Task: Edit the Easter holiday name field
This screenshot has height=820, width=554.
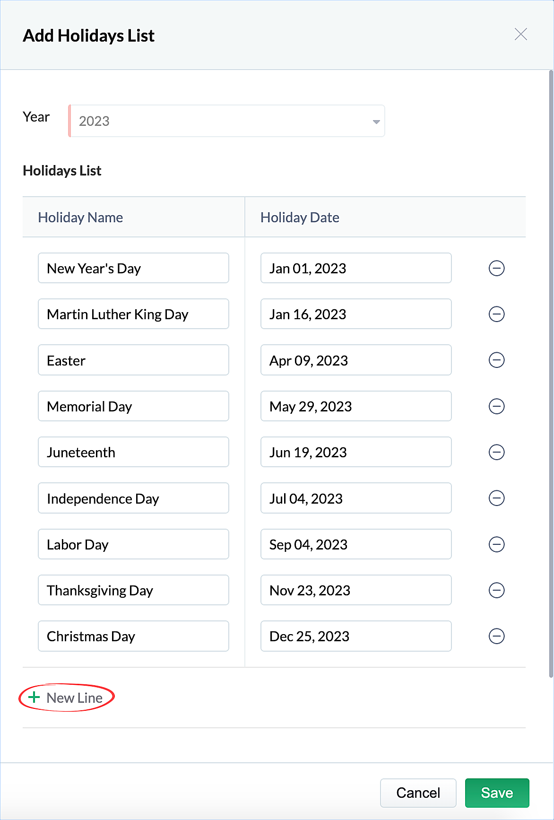Action: point(133,360)
